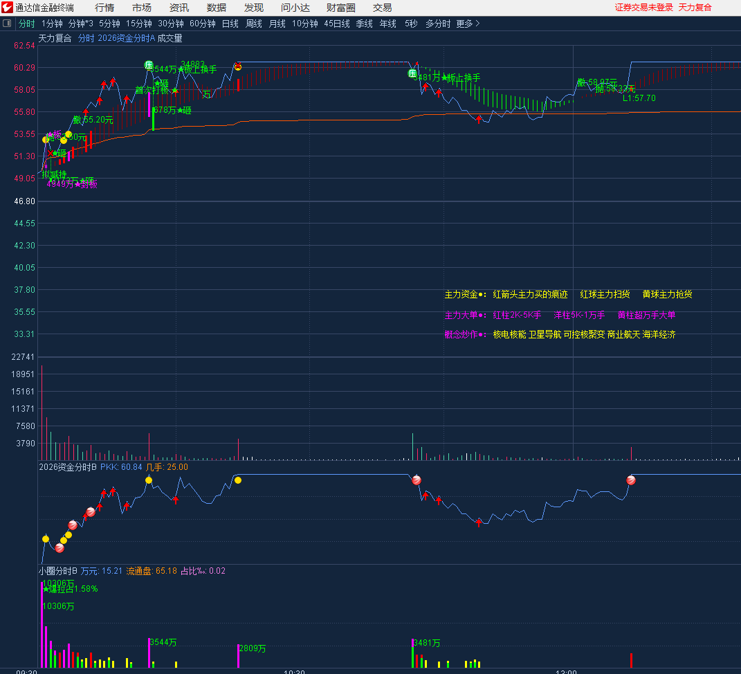Open the 交易 menu
The width and height of the screenshot is (741, 674).
[x=383, y=8]
